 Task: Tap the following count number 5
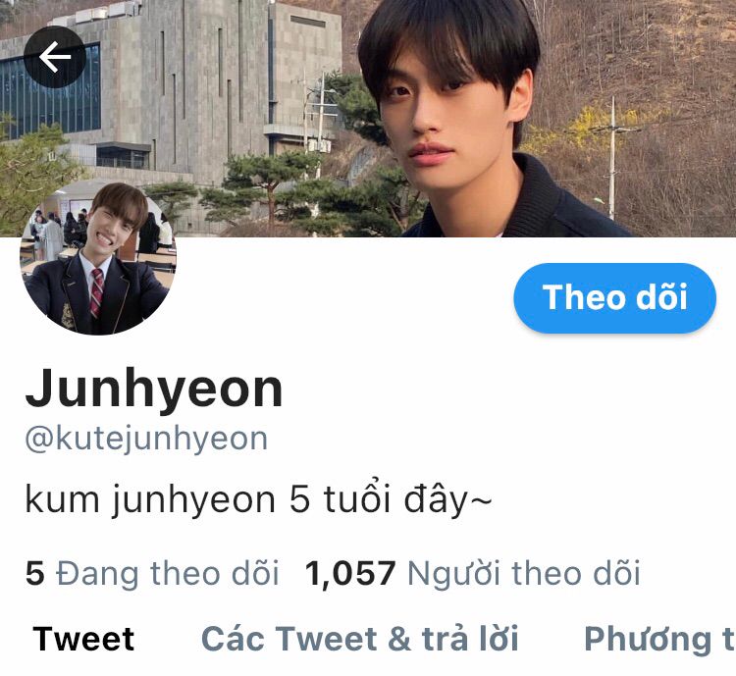(x=35, y=574)
